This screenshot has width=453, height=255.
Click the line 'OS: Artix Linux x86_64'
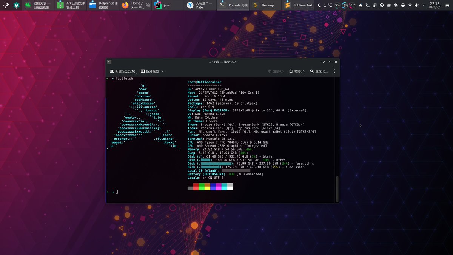[208, 89]
